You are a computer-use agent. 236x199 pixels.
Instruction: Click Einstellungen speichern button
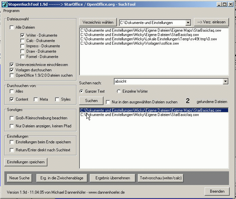coord(26,162)
